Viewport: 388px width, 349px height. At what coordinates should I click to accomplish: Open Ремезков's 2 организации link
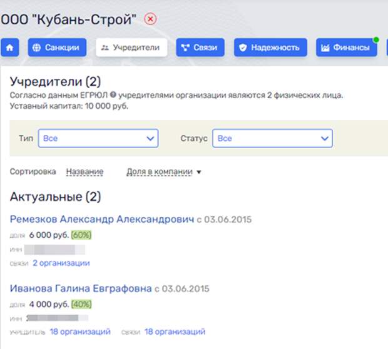click(x=61, y=263)
